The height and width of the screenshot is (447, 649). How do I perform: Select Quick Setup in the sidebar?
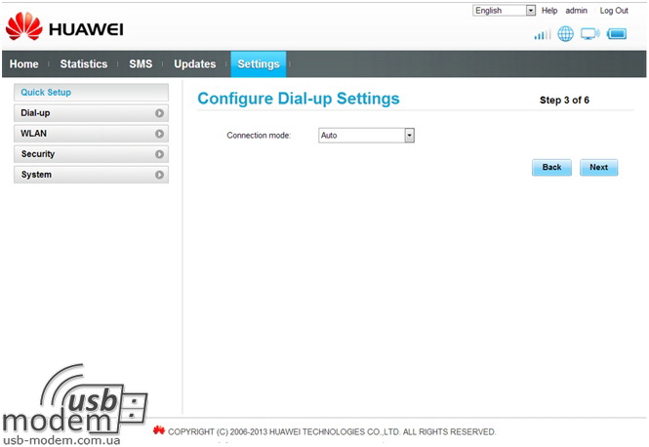(46, 93)
